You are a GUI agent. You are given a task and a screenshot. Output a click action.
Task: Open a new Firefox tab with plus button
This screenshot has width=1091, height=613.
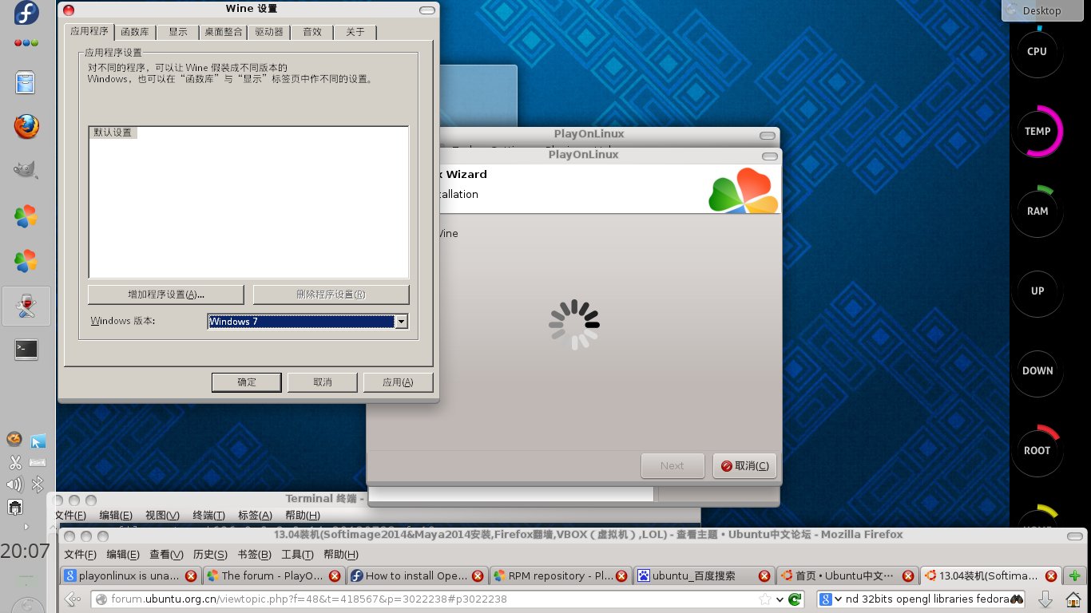[x=1075, y=575]
